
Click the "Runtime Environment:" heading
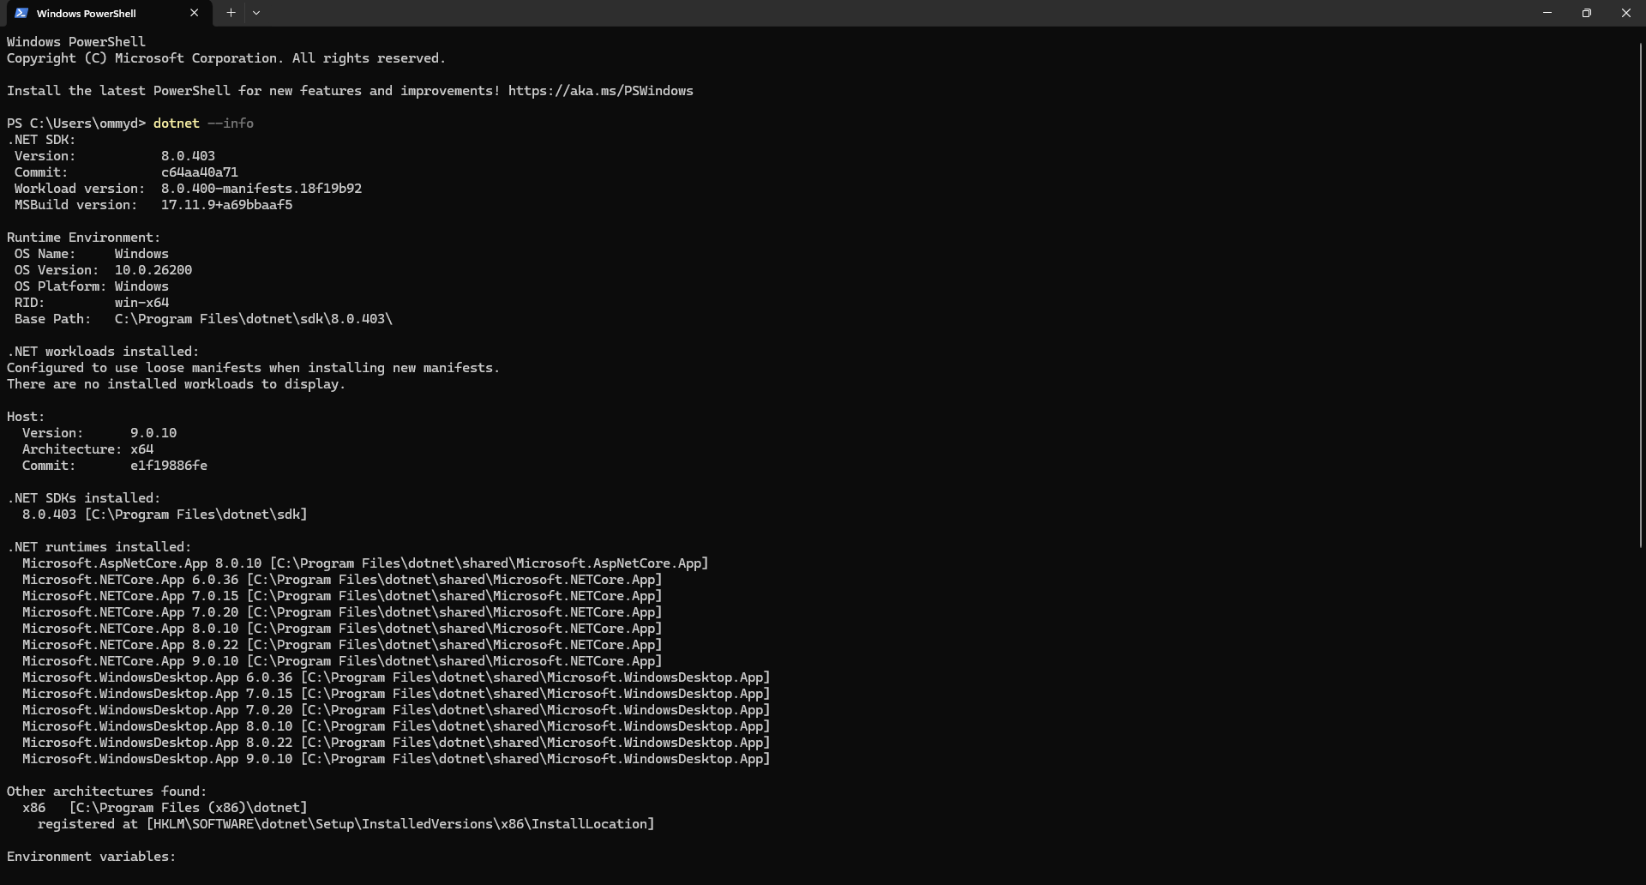84,238
